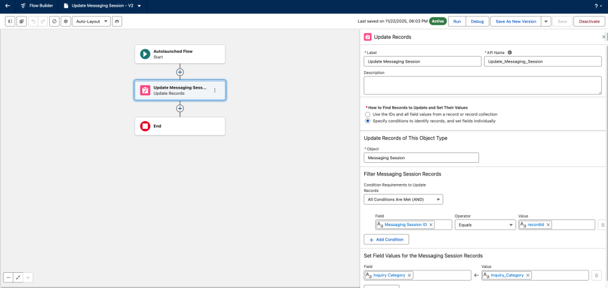Remove the Messaging Session ID field pill
The image size is (608, 288).
point(431,225)
